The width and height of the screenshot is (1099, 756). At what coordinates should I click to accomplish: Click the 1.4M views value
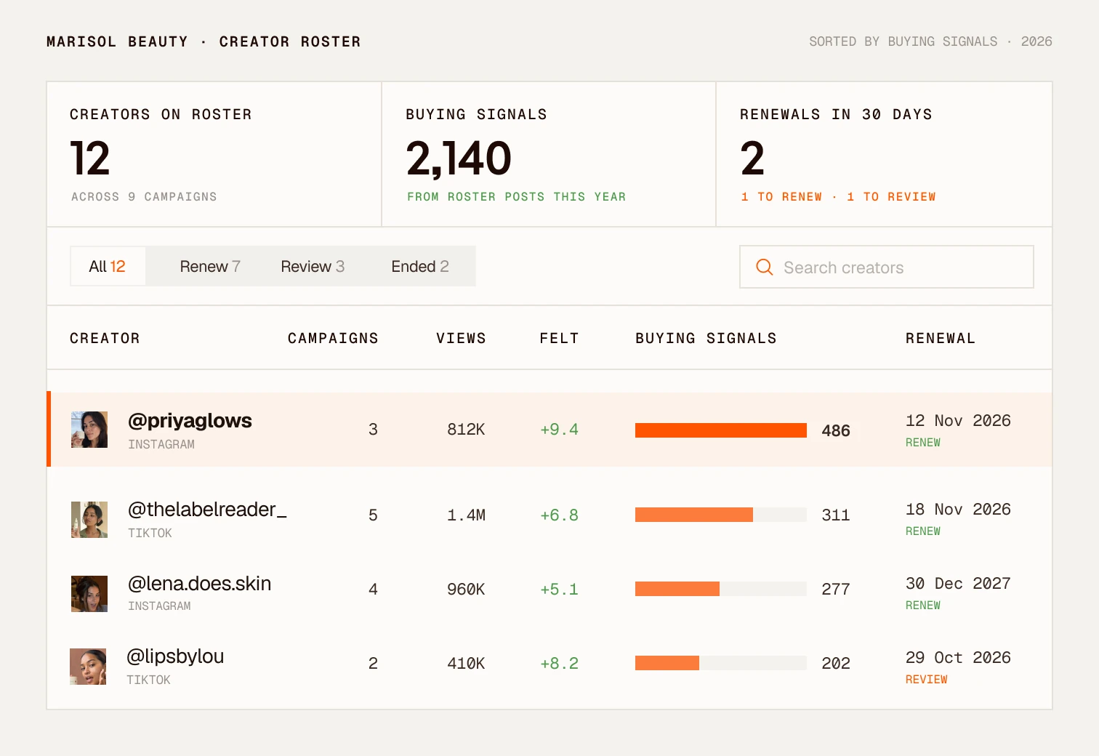click(466, 515)
